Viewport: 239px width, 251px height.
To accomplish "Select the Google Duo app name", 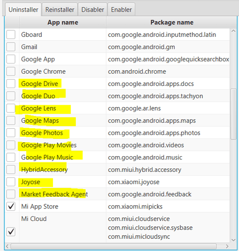I will pos(38,96).
